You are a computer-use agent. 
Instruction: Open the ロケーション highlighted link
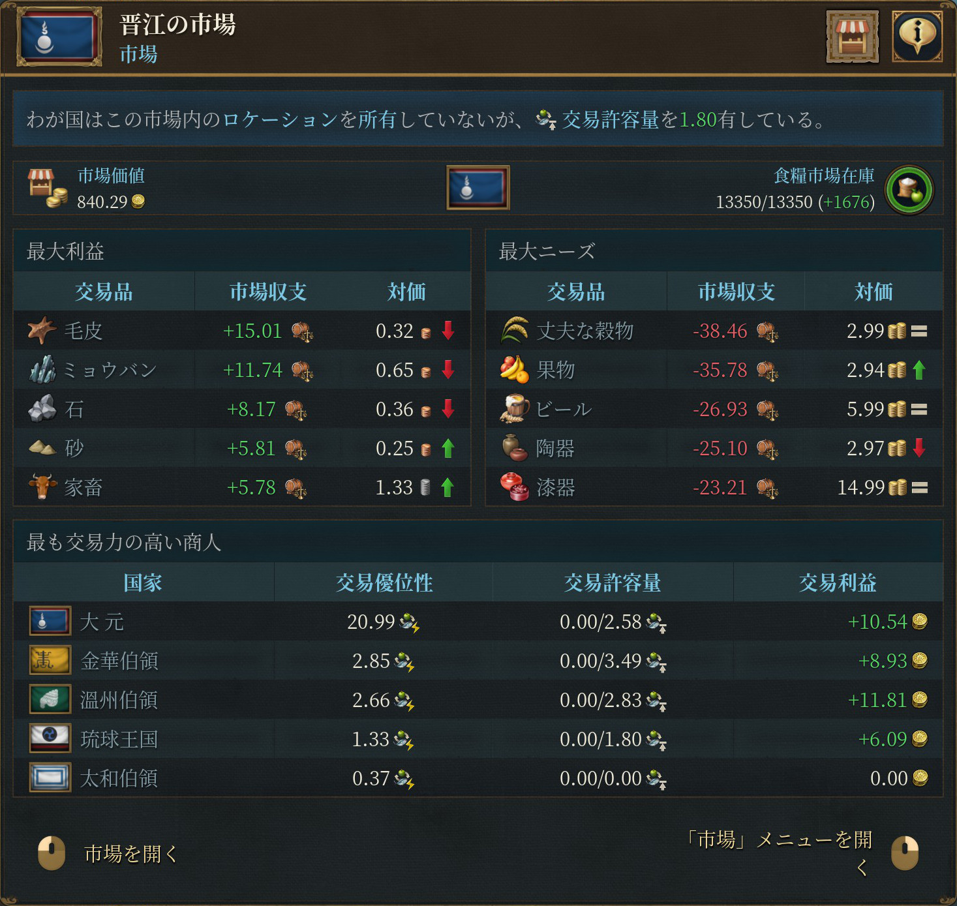click(x=280, y=119)
